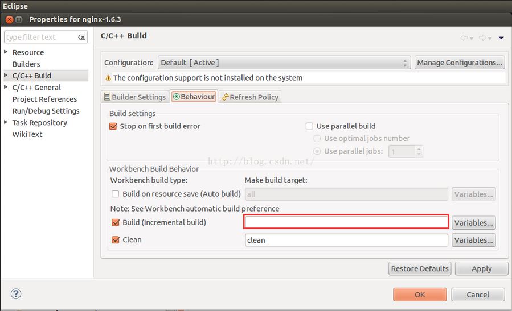Click the type filter text field
The height and width of the screenshot is (311, 512).
pyautogui.click(x=42, y=37)
